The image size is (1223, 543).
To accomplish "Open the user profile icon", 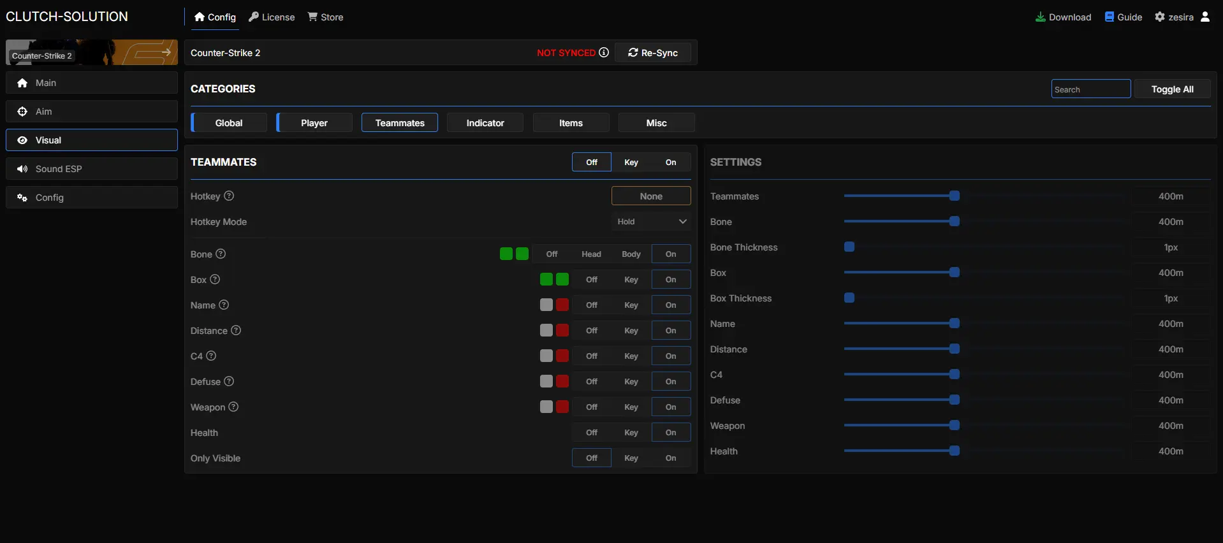I will (1205, 17).
